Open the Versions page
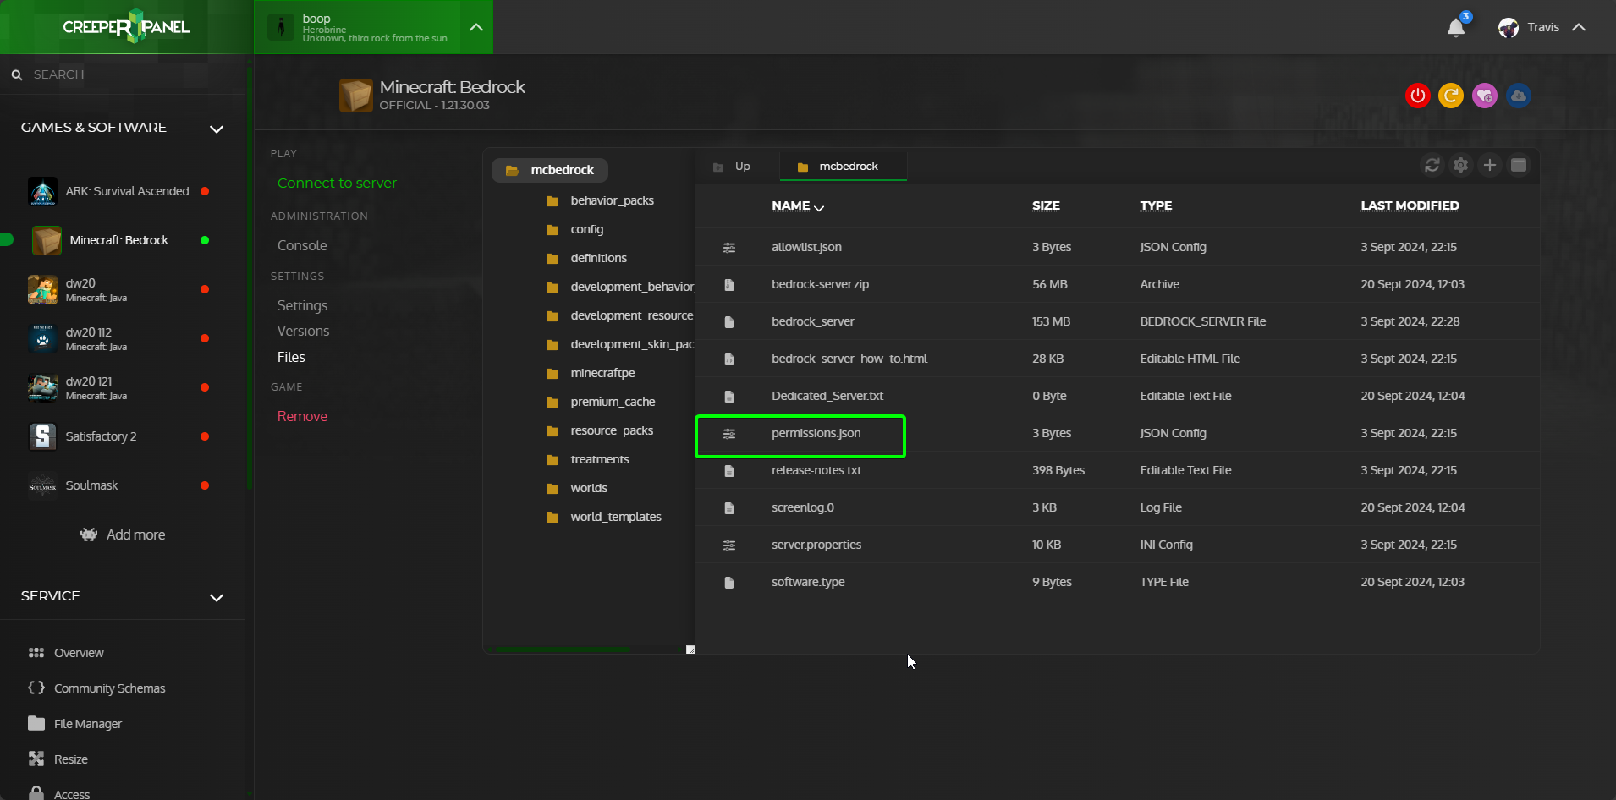 [303, 331]
